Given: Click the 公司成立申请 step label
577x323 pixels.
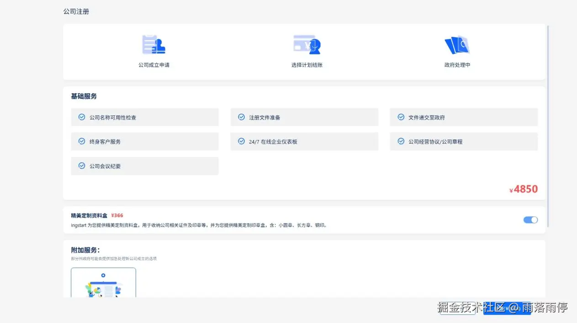Looking at the screenshot, I should [x=154, y=65].
